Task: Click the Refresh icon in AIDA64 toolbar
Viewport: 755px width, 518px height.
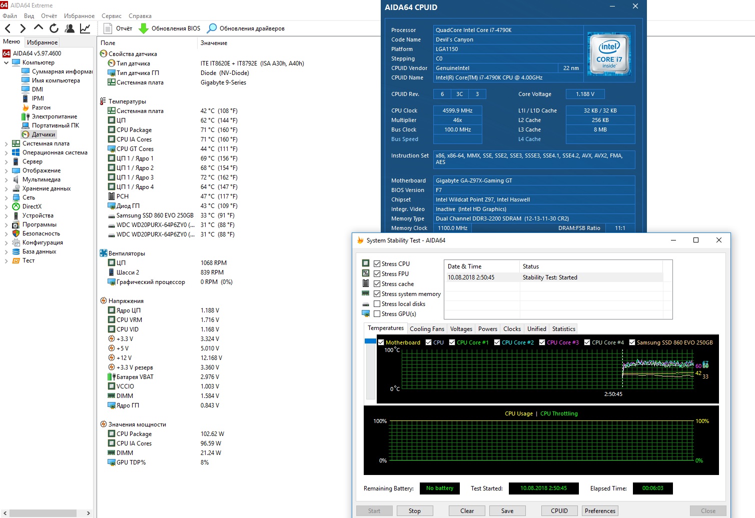Action: [x=54, y=28]
